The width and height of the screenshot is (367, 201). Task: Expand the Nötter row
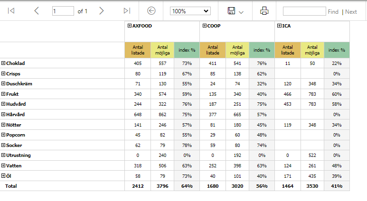[x=3, y=125]
